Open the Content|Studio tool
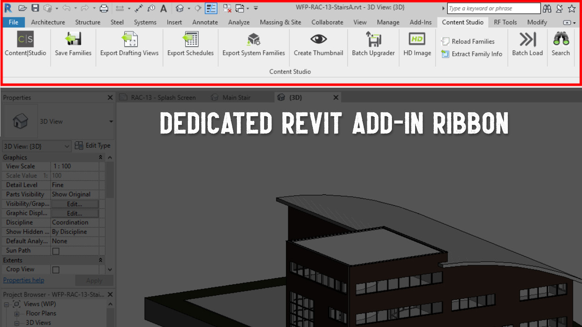This screenshot has height=327, width=582. click(x=25, y=44)
